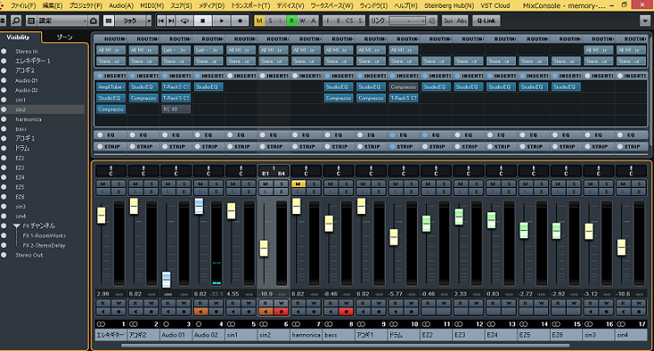This screenshot has width=654, height=351.
Task: Open the far-right toolbar options dropdown arrow
Action: point(644,21)
